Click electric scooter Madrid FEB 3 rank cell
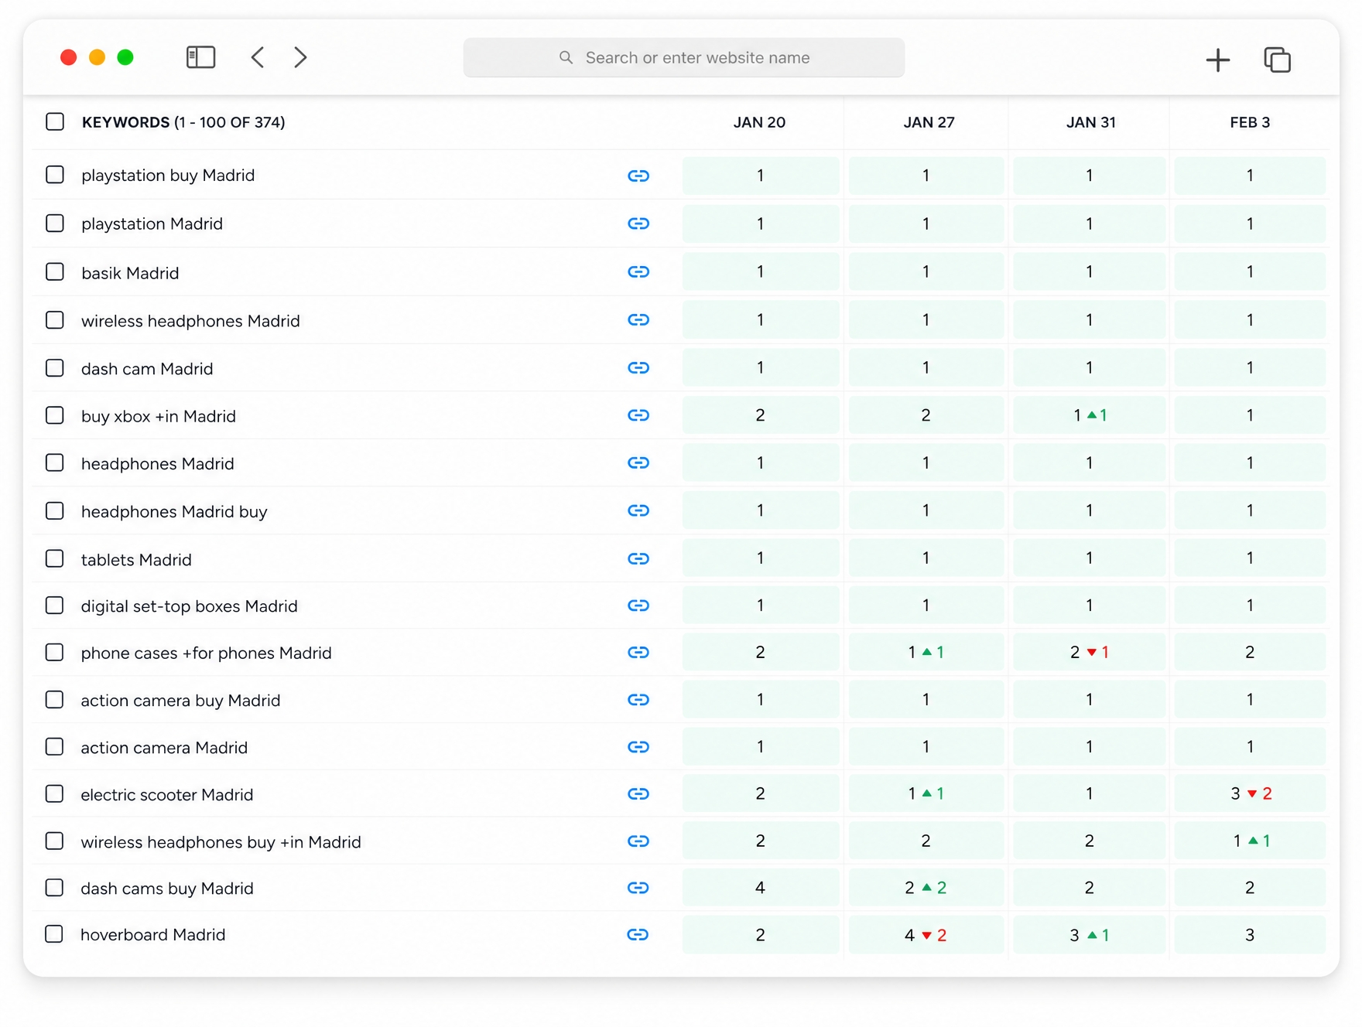1362x1027 pixels. pyautogui.click(x=1250, y=793)
